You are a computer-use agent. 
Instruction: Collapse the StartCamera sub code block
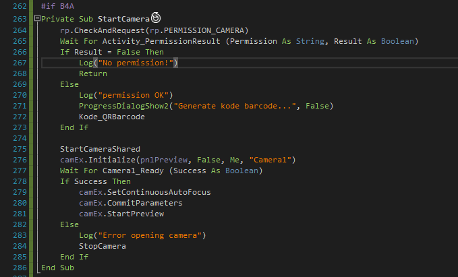tap(36, 20)
